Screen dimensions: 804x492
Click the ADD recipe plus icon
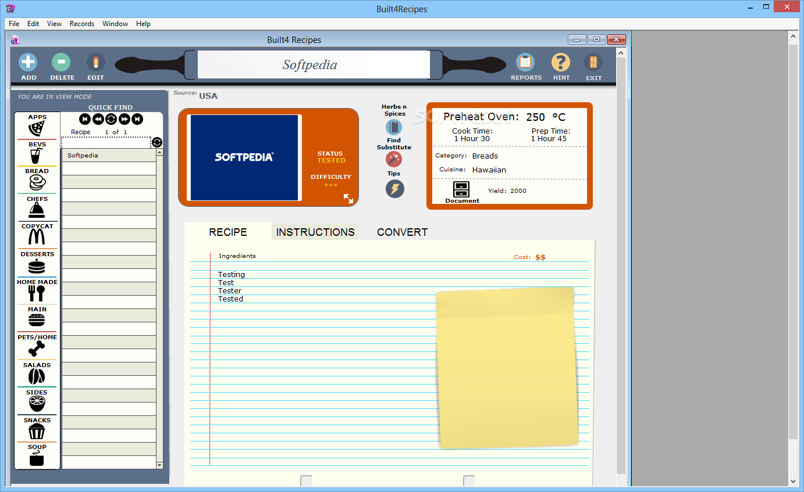[x=28, y=62]
